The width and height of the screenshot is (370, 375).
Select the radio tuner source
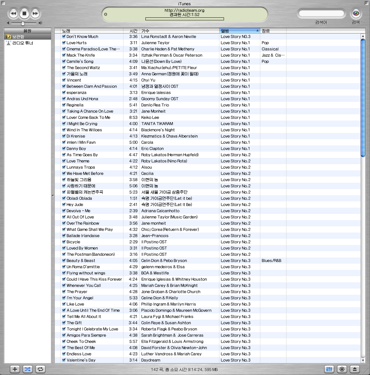[22, 43]
